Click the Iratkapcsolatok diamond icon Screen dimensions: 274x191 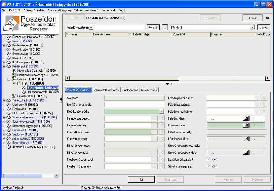[24, 92]
